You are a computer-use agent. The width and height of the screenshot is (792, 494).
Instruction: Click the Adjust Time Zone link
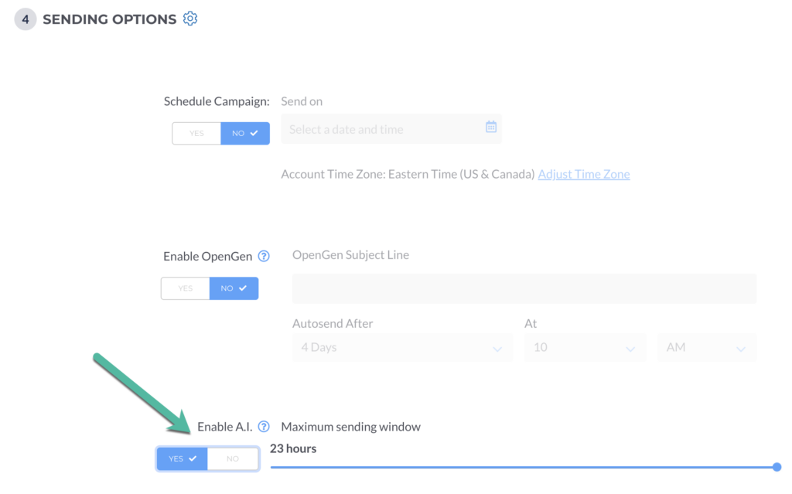584,174
